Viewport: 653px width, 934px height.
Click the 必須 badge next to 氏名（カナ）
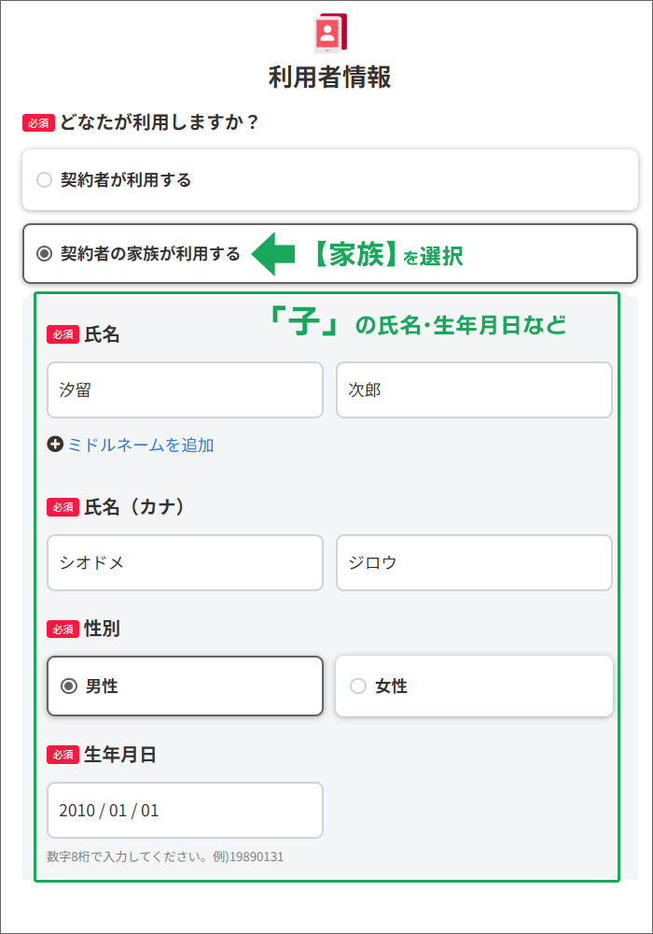(63, 507)
